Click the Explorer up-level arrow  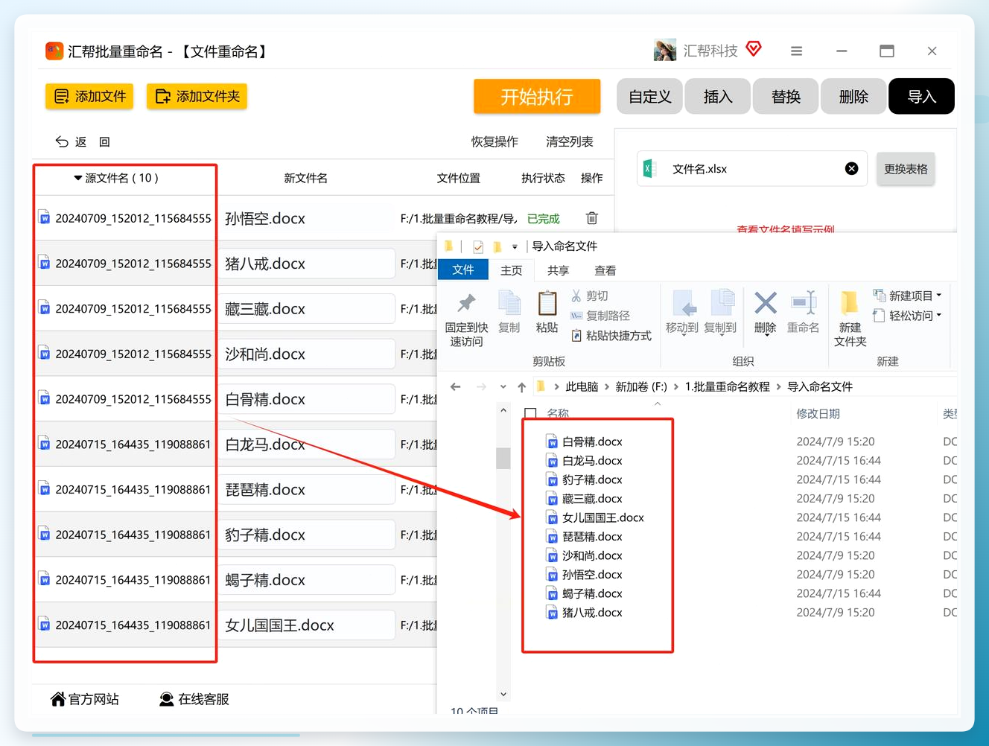[x=522, y=386]
